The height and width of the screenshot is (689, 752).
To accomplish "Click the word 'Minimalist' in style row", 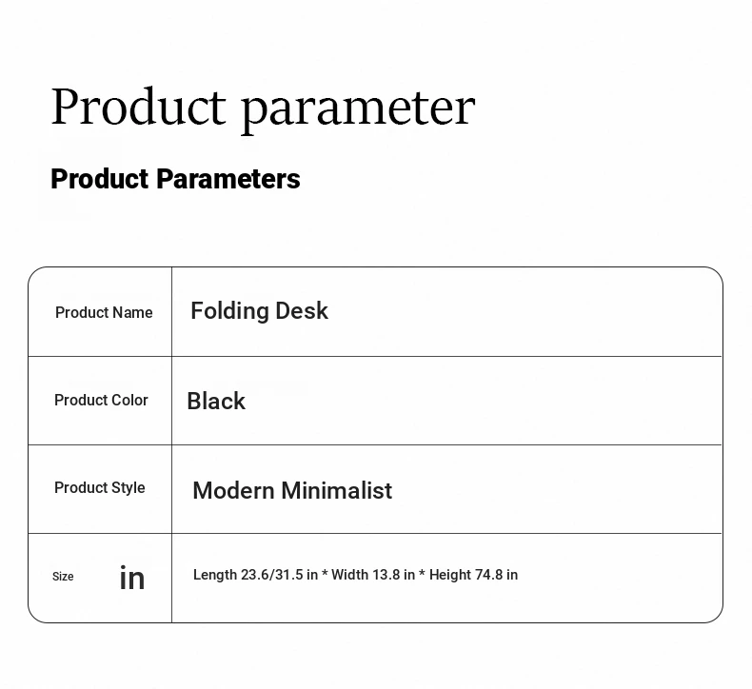I will (337, 490).
